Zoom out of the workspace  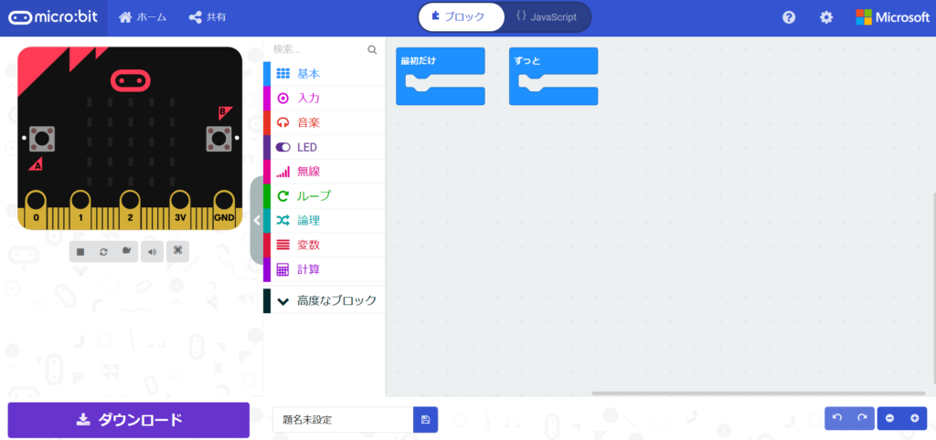[x=889, y=418]
